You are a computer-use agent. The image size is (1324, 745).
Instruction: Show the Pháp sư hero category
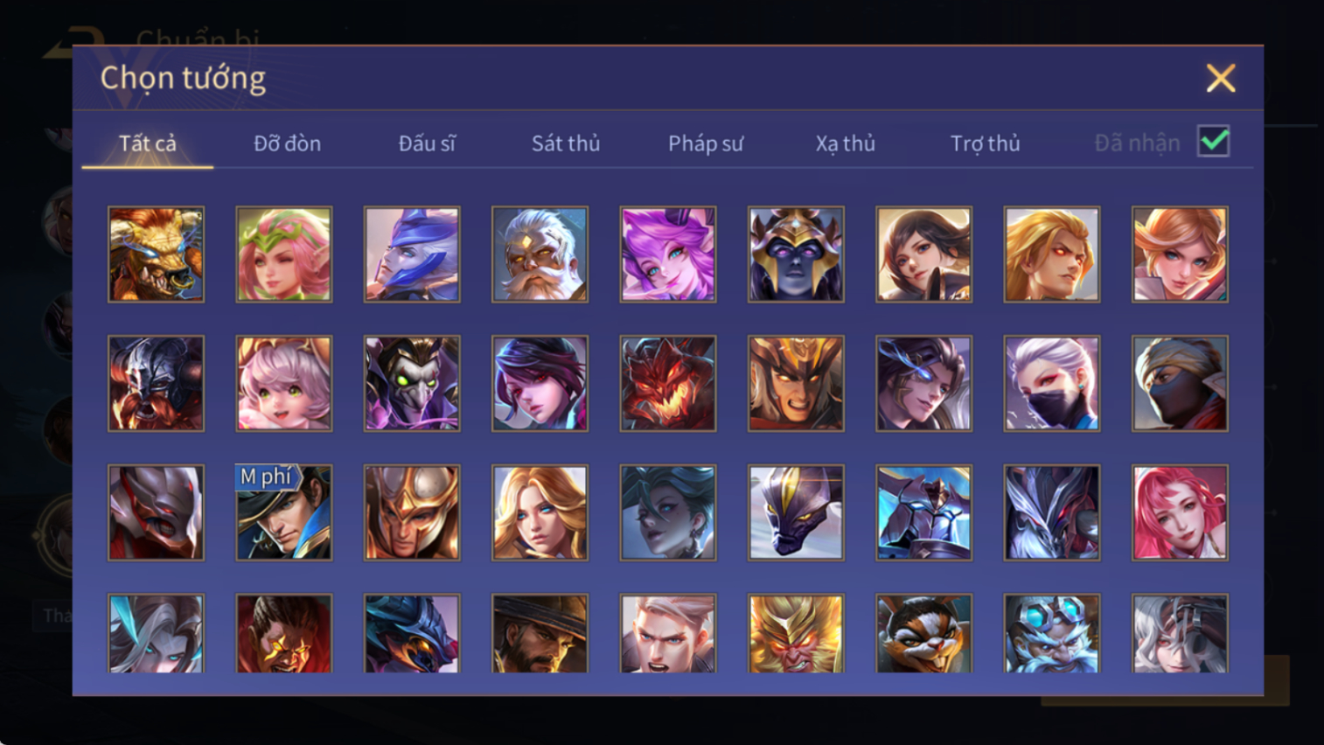coord(706,143)
